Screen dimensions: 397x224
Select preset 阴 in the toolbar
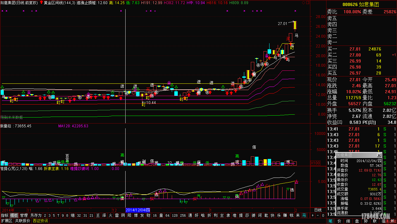123,215
